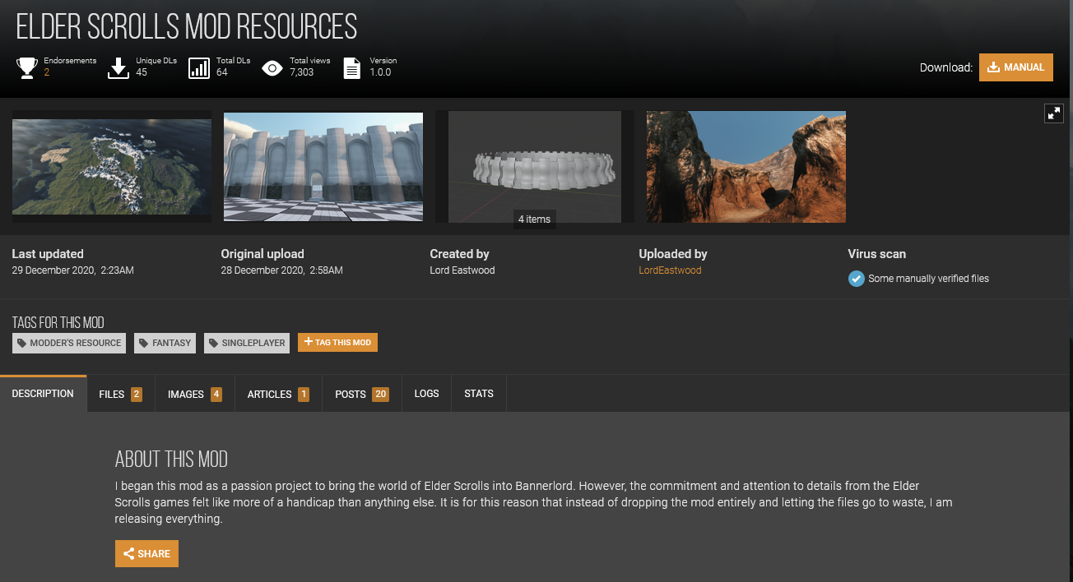This screenshot has width=1073, height=582.
Task: Open the Images tab
Action: click(195, 394)
